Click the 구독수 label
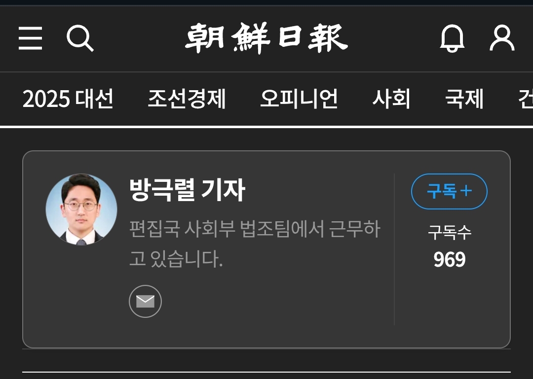The image size is (533, 379). (450, 233)
